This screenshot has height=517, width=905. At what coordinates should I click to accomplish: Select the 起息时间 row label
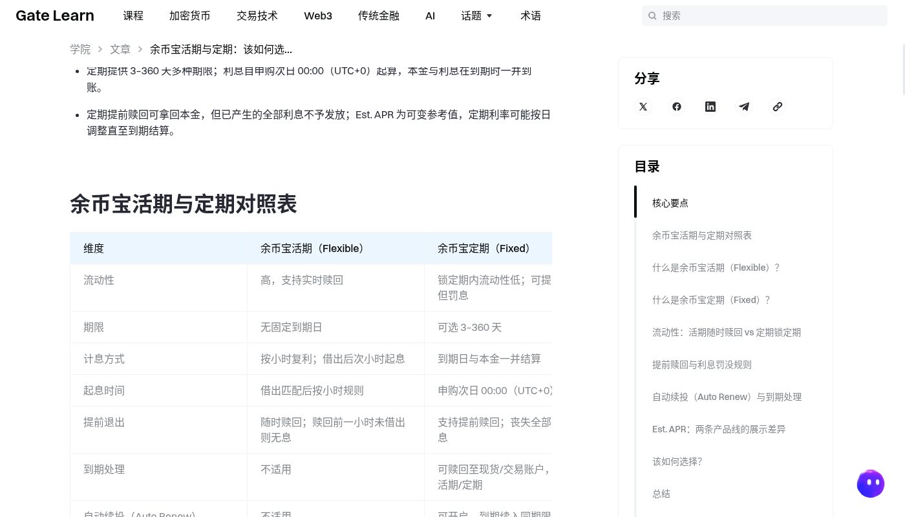(104, 390)
